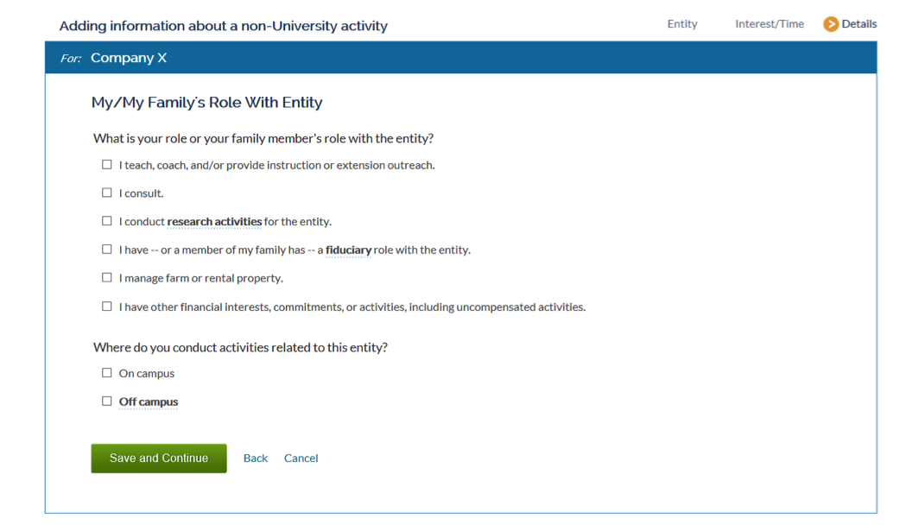Click the orange Details step arrow icon
906x531 pixels.
click(831, 23)
